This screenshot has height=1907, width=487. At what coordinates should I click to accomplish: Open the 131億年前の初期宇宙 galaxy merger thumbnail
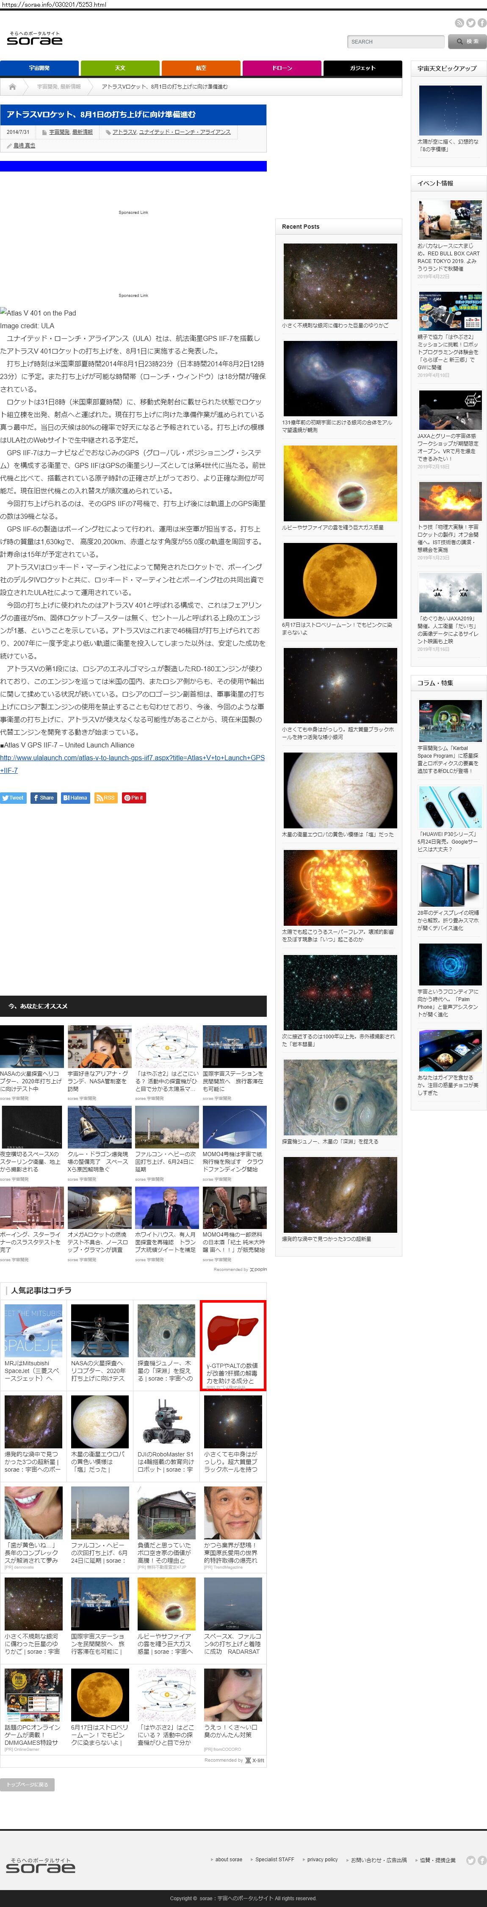pyautogui.click(x=340, y=378)
